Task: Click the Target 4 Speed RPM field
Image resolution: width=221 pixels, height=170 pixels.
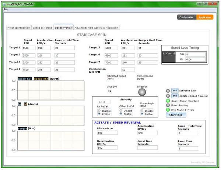Action: [x=29, y=69]
